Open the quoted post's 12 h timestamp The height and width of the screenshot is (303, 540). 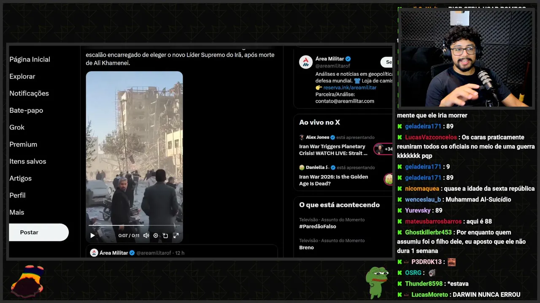tap(180, 253)
